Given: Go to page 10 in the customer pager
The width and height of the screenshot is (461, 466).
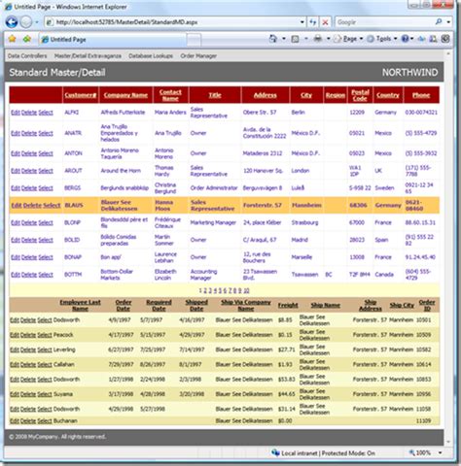Looking at the screenshot, I should pos(246,290).
